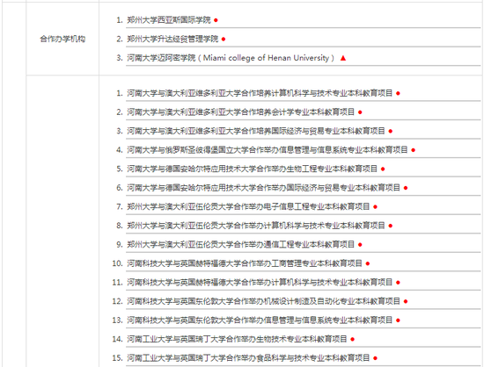Click red dot after project 12 机械设计制造及自动化
The width and height of the screenshot is (484, 367).
point(406,301)
